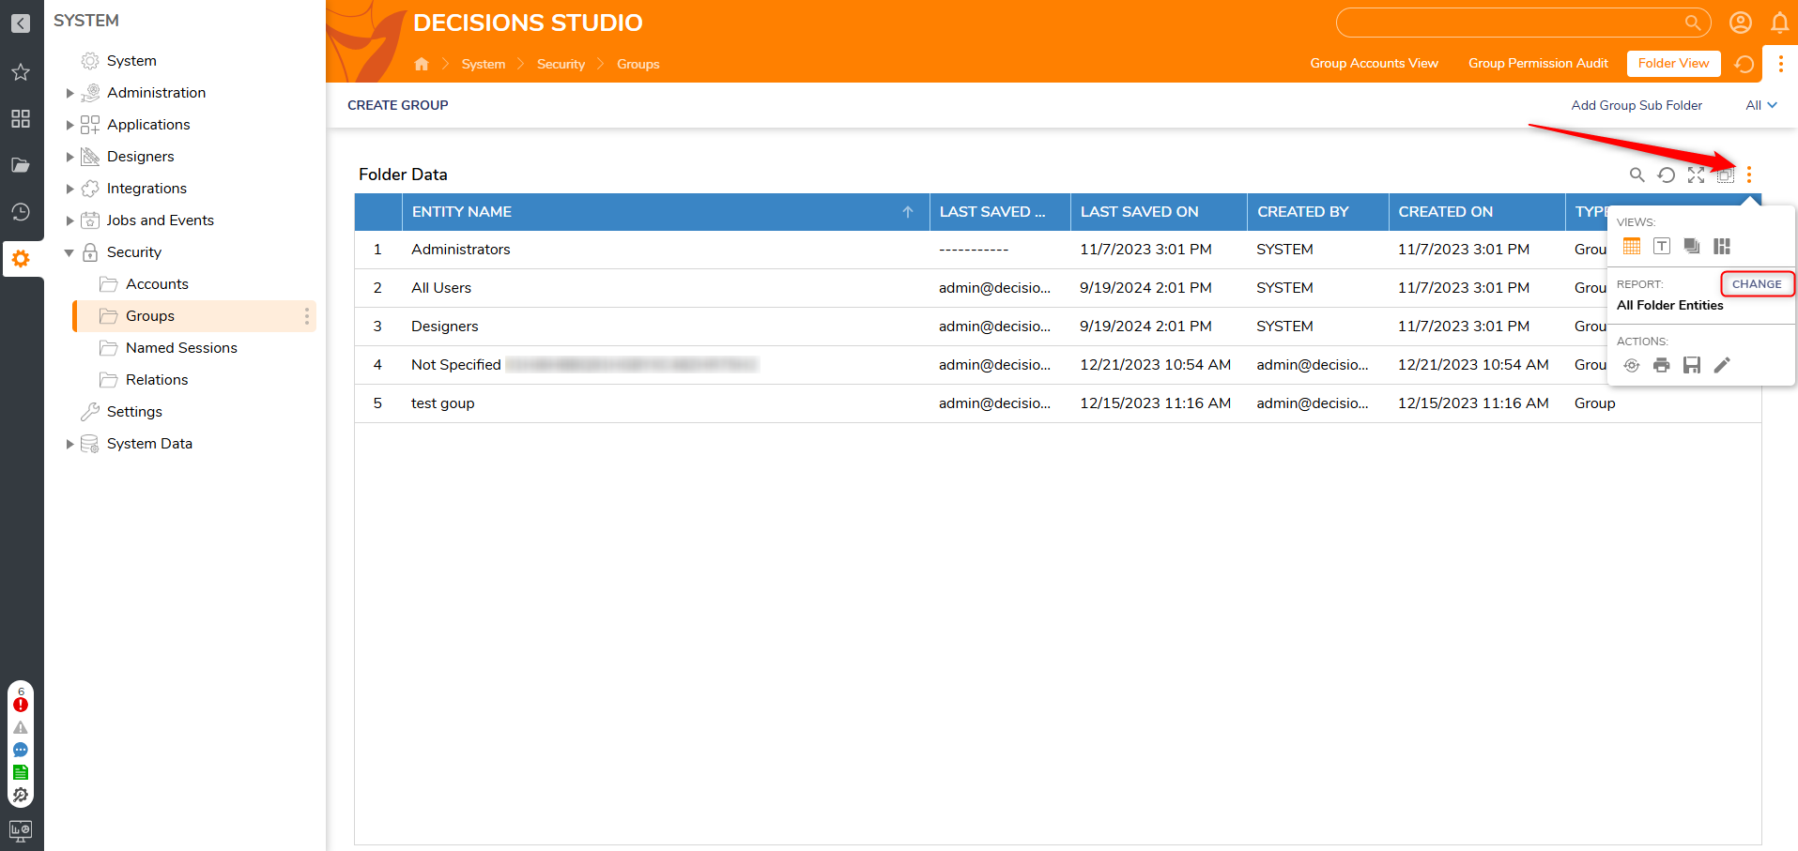Open the header three-dot actions menu

(1780, 64)
